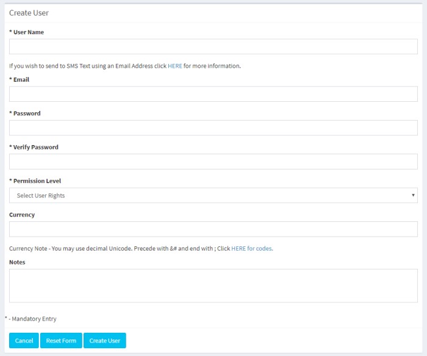Click the '* Permission Level' label
This screenshot has width=427, height=356.
(35, 180)
